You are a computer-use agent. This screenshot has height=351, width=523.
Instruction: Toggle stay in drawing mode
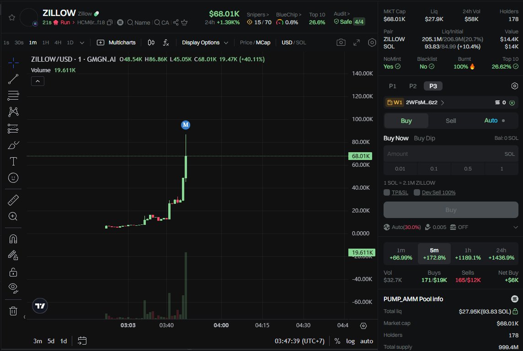click(13, 255)
